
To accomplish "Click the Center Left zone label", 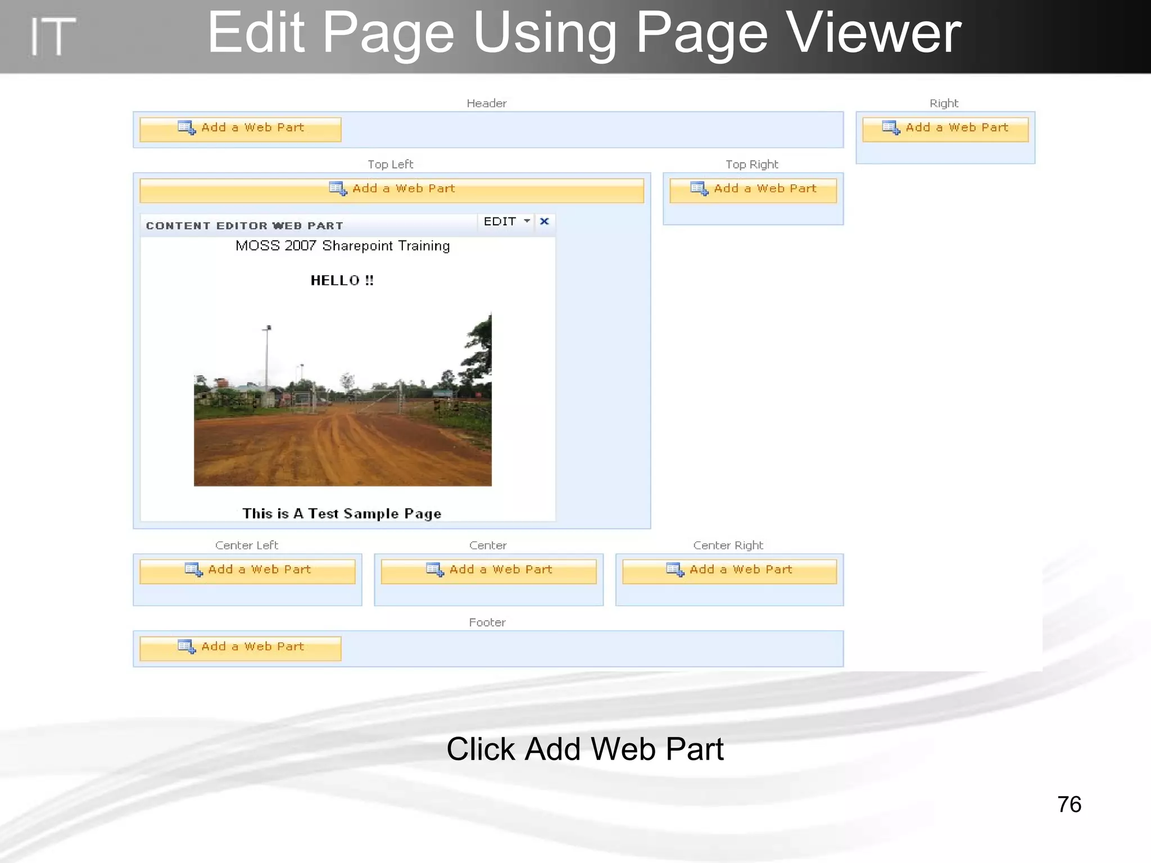I will [x=247, y=546].
